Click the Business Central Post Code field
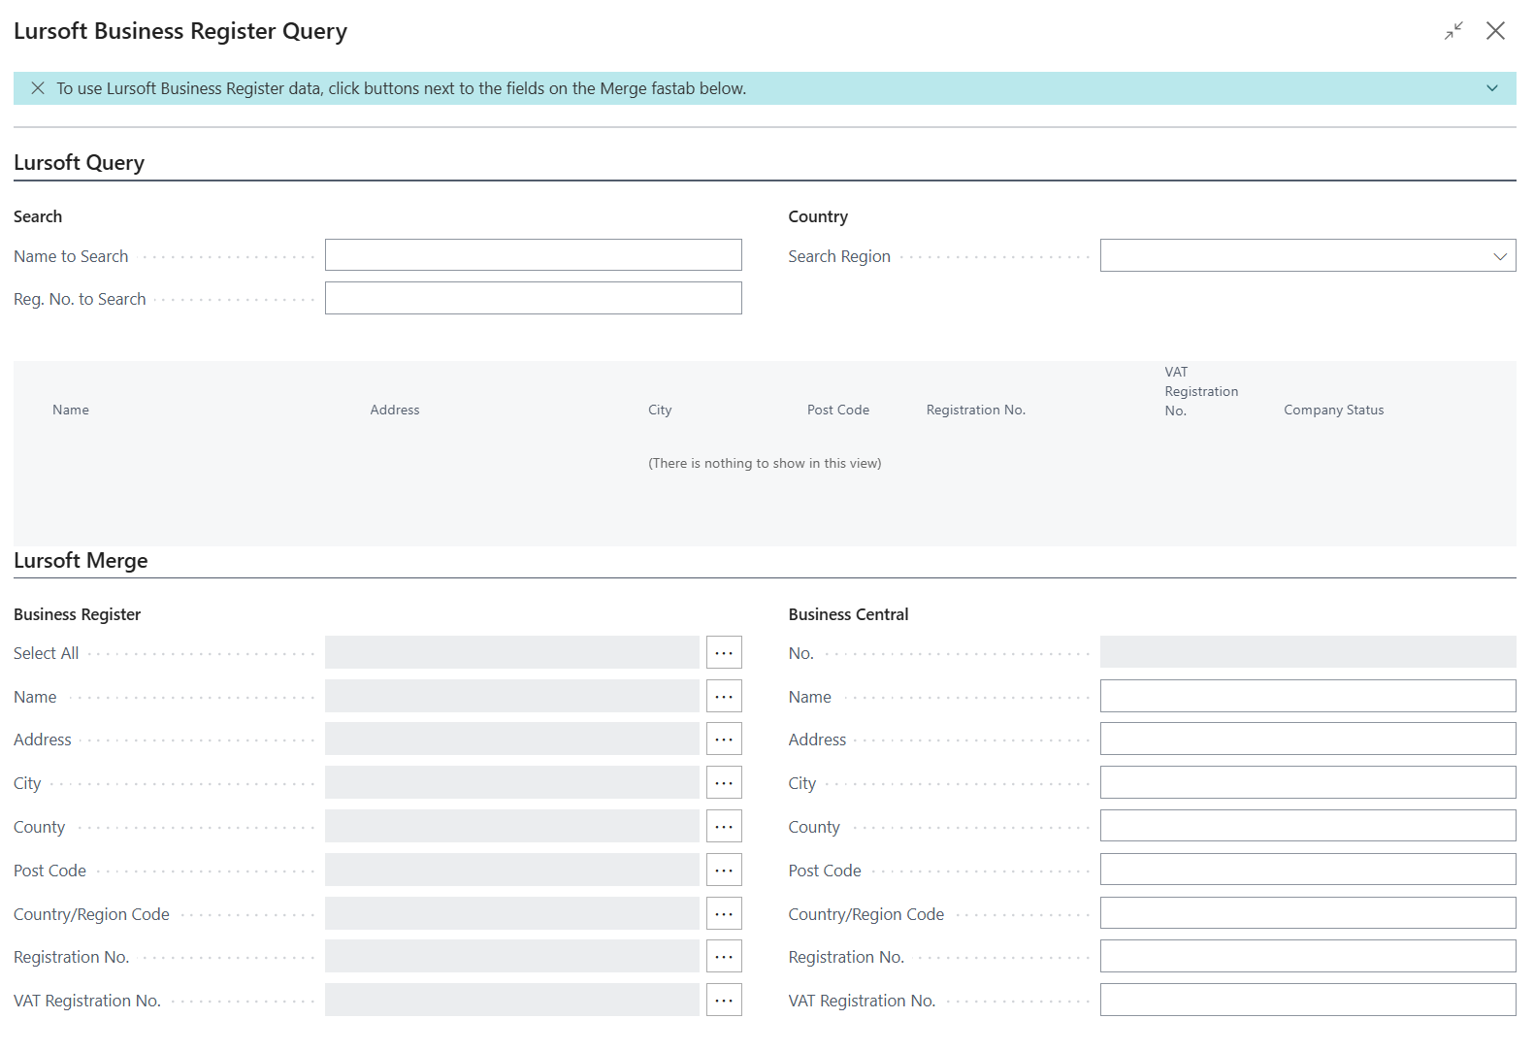This screenshot has height=1052, width=1534. coord(1308,870)
